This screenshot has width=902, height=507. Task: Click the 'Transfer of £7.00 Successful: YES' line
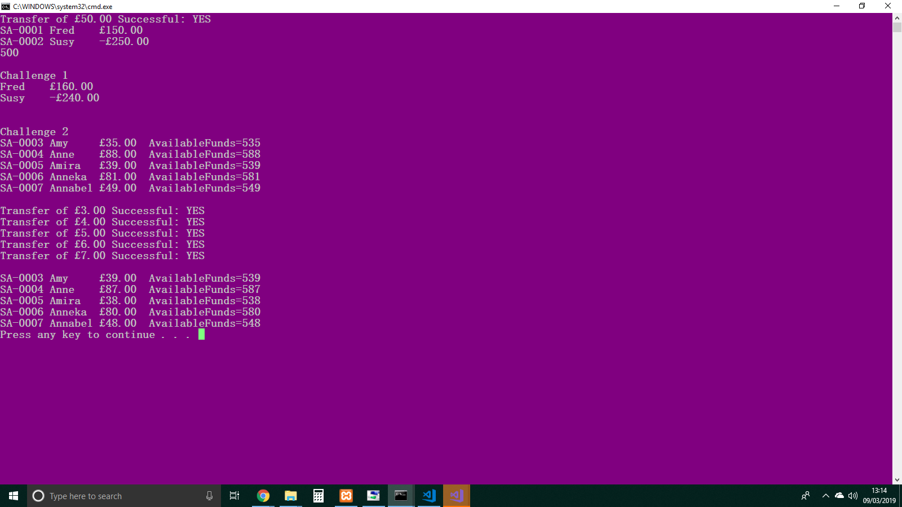tap(103, 256)
